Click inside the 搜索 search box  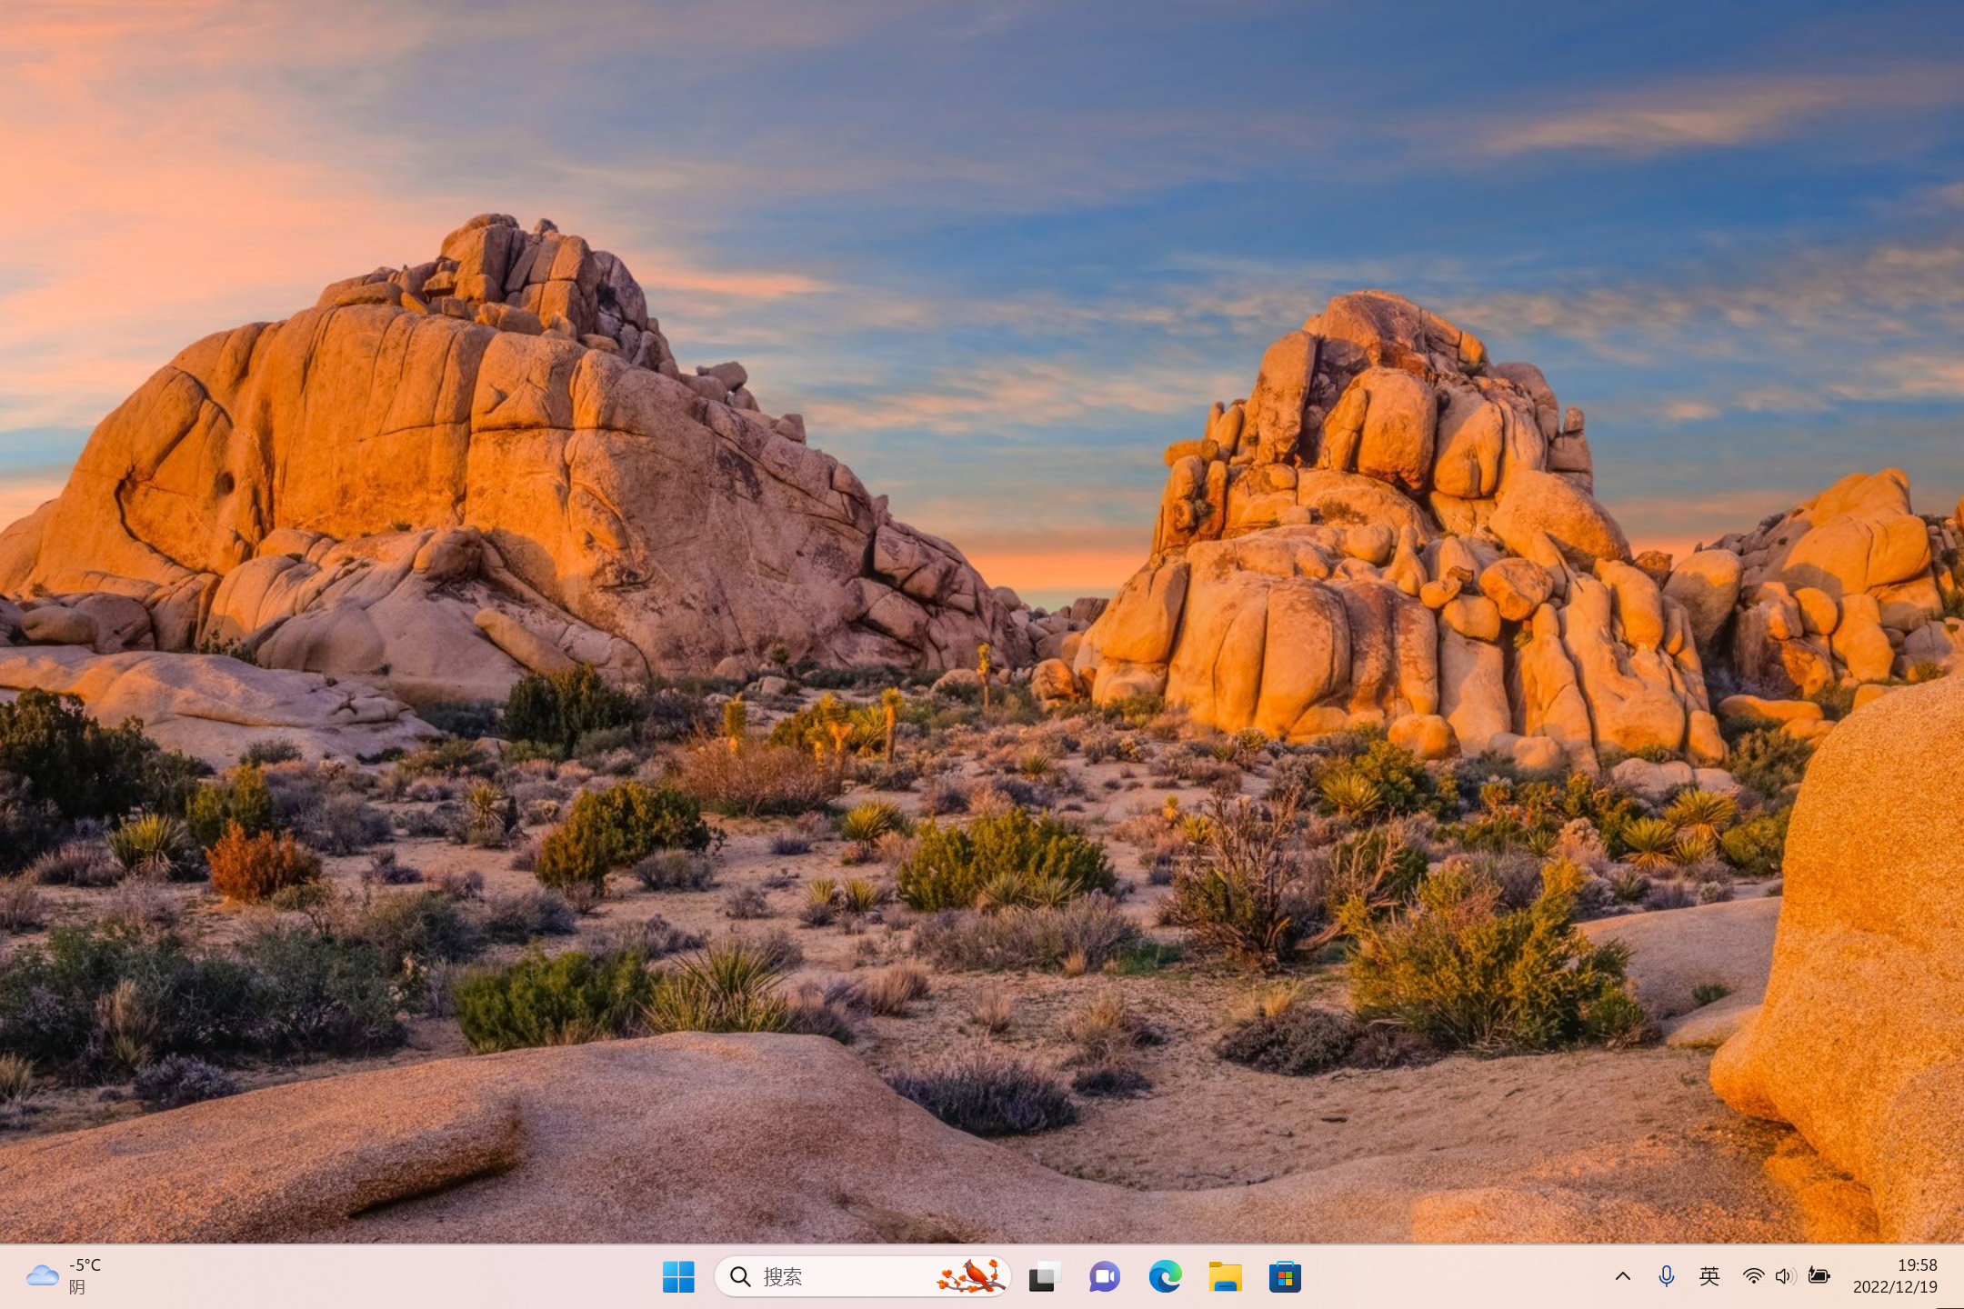point(846,1276)
